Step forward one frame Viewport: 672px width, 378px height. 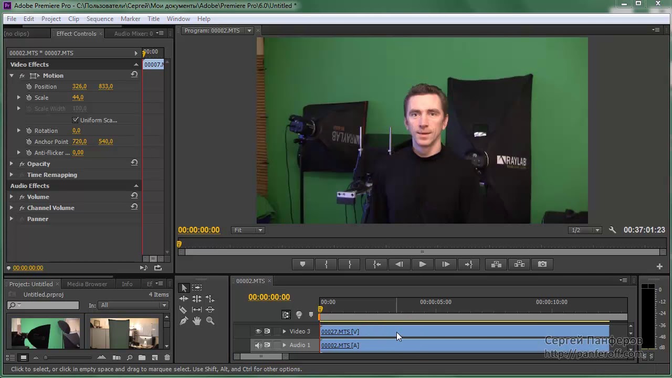(446, 265)
